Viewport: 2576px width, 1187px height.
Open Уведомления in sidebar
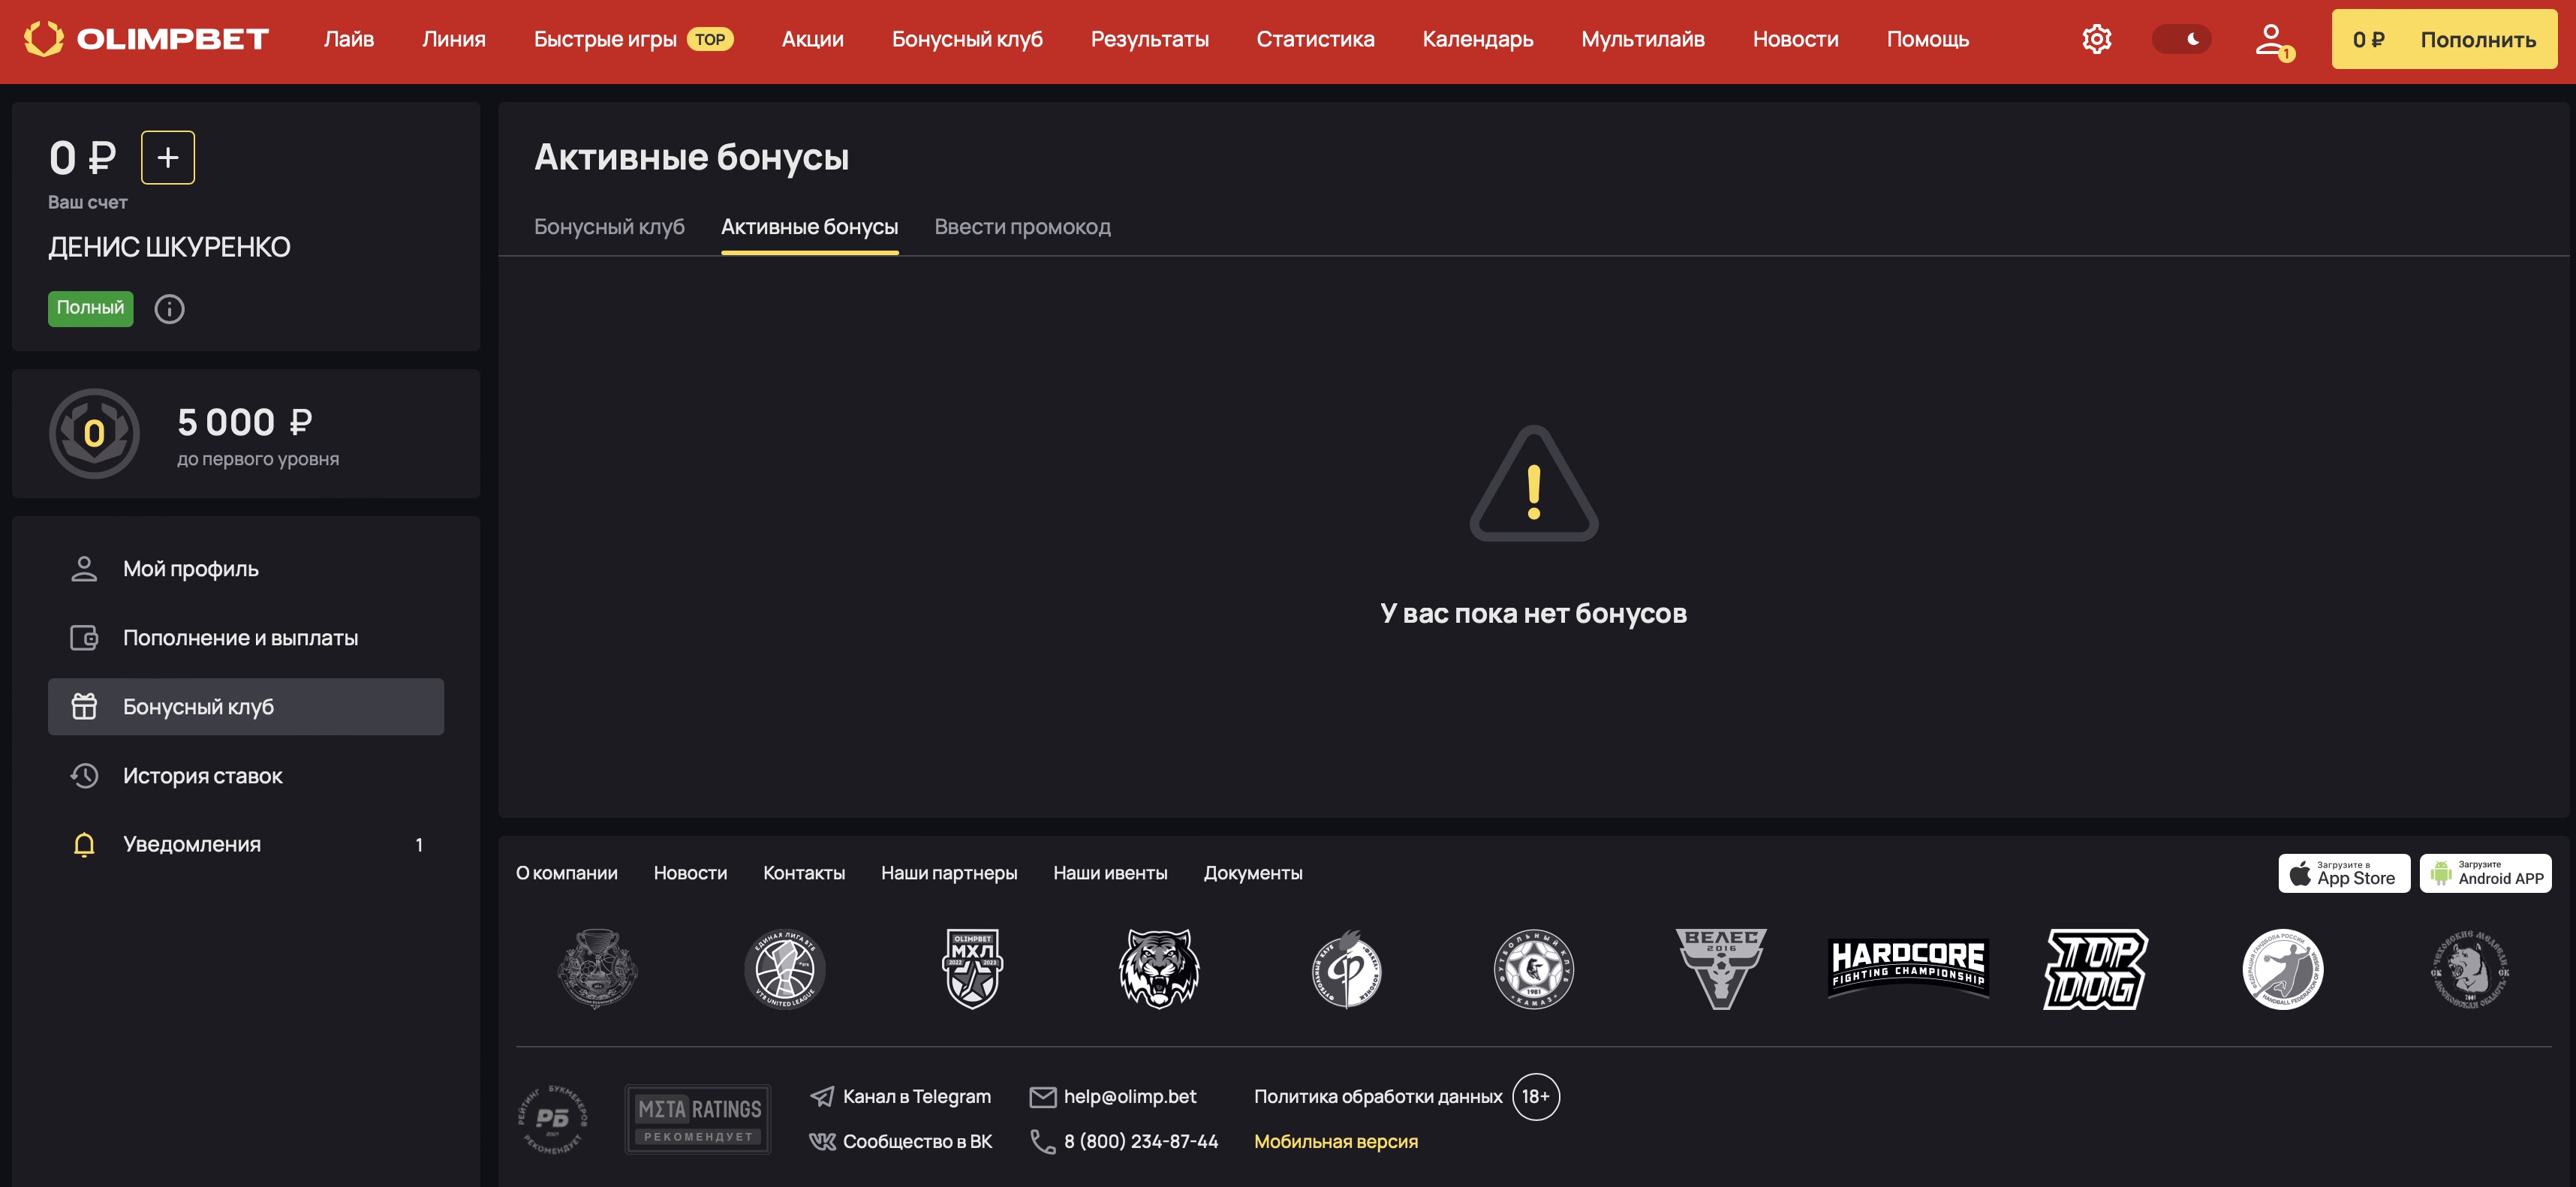point(246,845)
